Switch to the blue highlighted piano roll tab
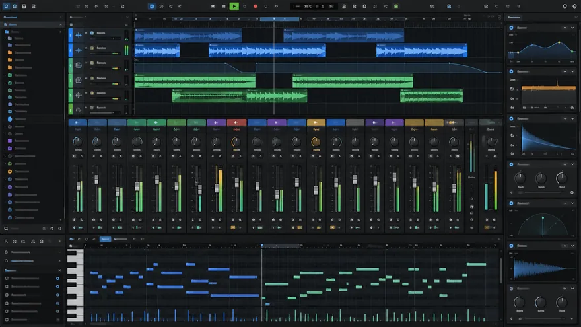 pos(105,239)
